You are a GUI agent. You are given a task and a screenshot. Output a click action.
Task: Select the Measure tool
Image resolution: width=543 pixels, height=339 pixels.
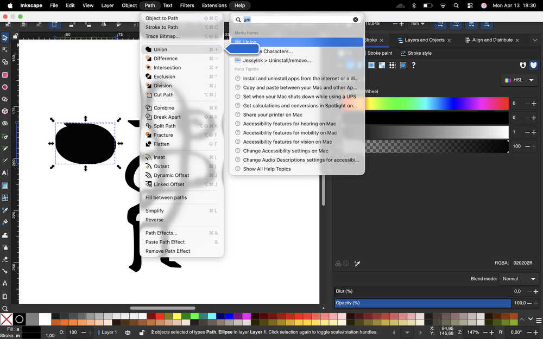tap(5, 283)
